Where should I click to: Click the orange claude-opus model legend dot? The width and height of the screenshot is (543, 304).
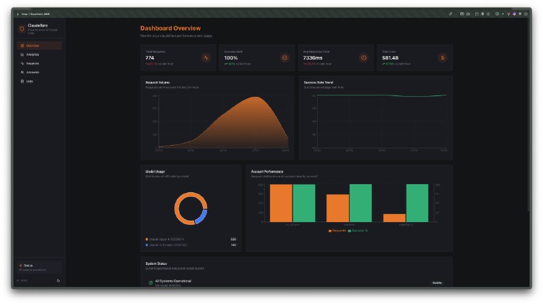[147, 239]
